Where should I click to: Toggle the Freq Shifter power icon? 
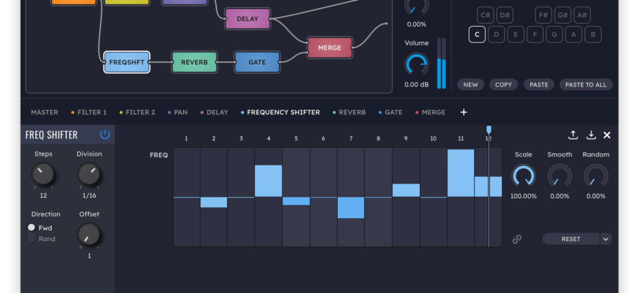coord(105,135)
